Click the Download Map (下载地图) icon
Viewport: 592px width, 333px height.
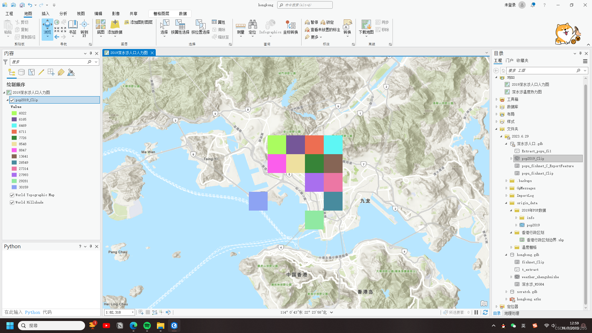pos(366,25)
